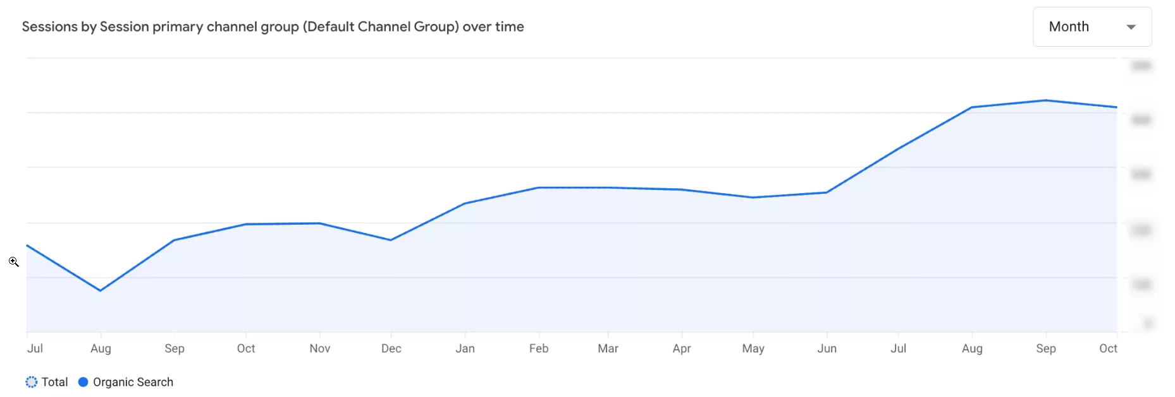Click the 'Mar' x-axis label
1175x397 pixels.
tap(608, 348)
